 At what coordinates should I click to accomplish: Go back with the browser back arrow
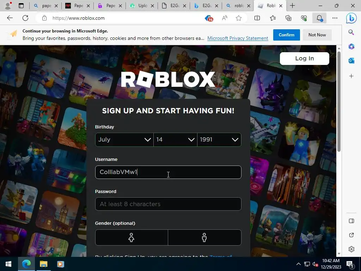[10, 18]
